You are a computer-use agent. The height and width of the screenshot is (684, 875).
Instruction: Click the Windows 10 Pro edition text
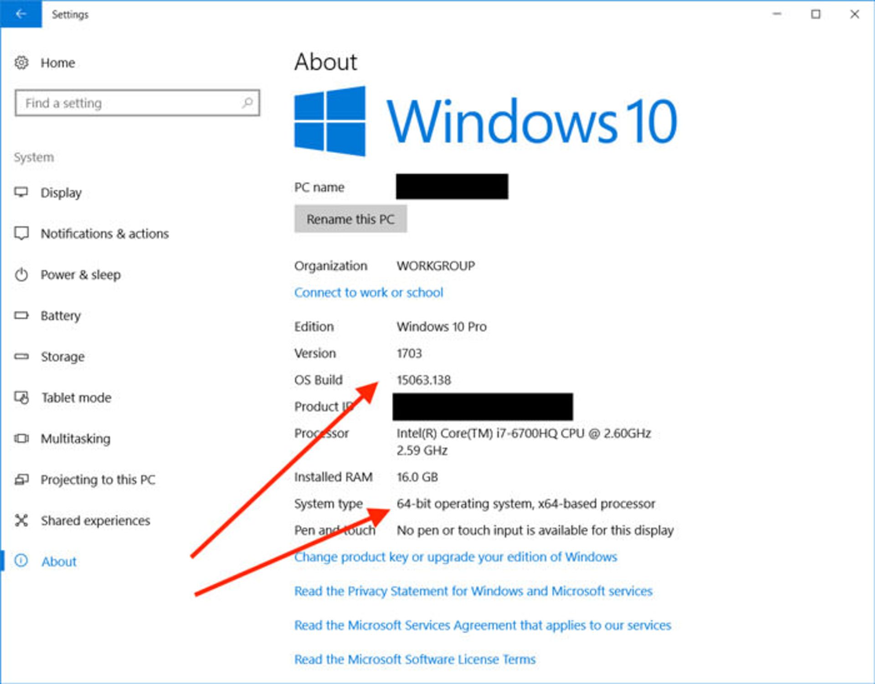(442, 326)
